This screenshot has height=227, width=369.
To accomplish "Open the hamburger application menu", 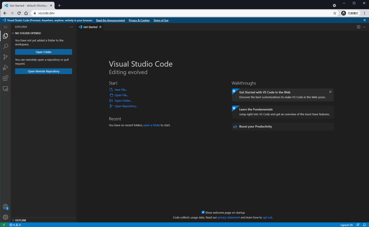I will 5,27.
